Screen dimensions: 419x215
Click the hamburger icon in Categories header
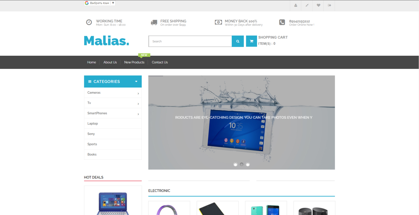click(x=90, y=82)
